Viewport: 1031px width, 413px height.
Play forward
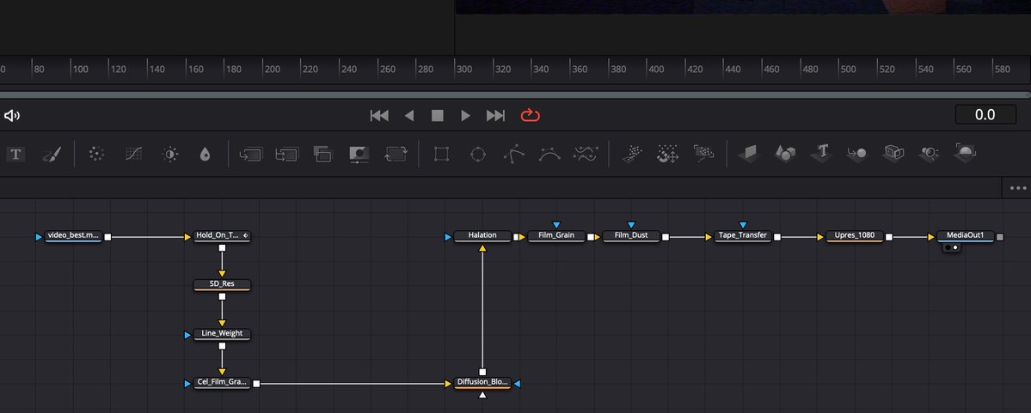point(465,116)
